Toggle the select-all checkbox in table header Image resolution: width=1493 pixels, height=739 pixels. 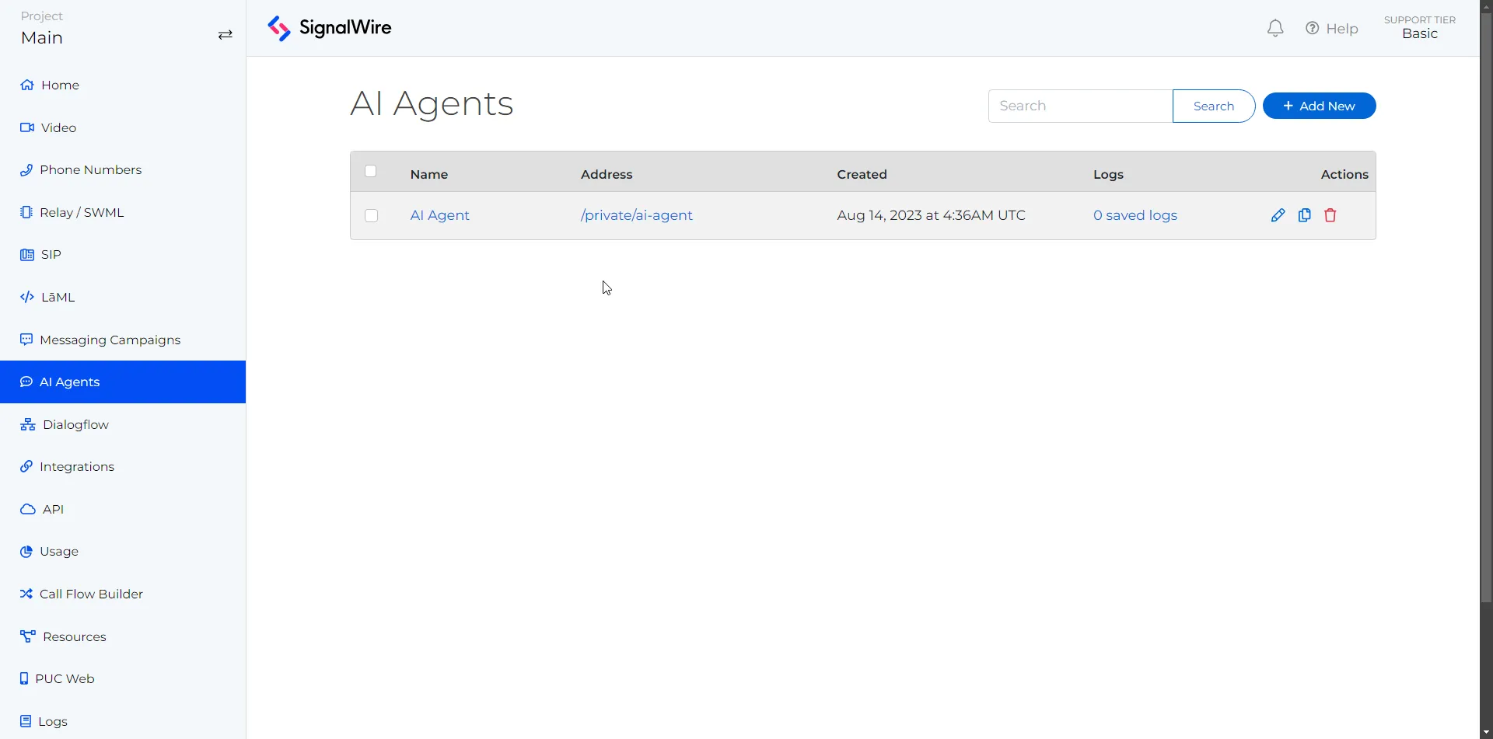coord(371,170)
